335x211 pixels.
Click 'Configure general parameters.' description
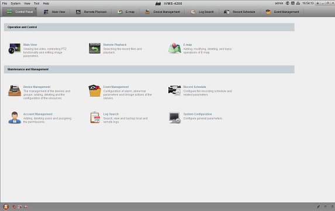(x=203, y=118)
